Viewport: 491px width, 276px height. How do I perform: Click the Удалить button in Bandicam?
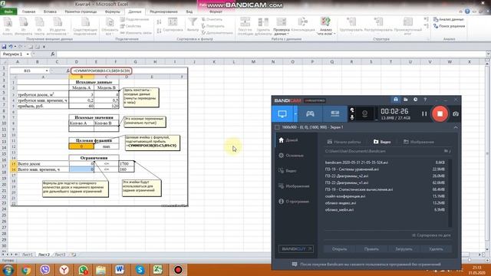436,249
